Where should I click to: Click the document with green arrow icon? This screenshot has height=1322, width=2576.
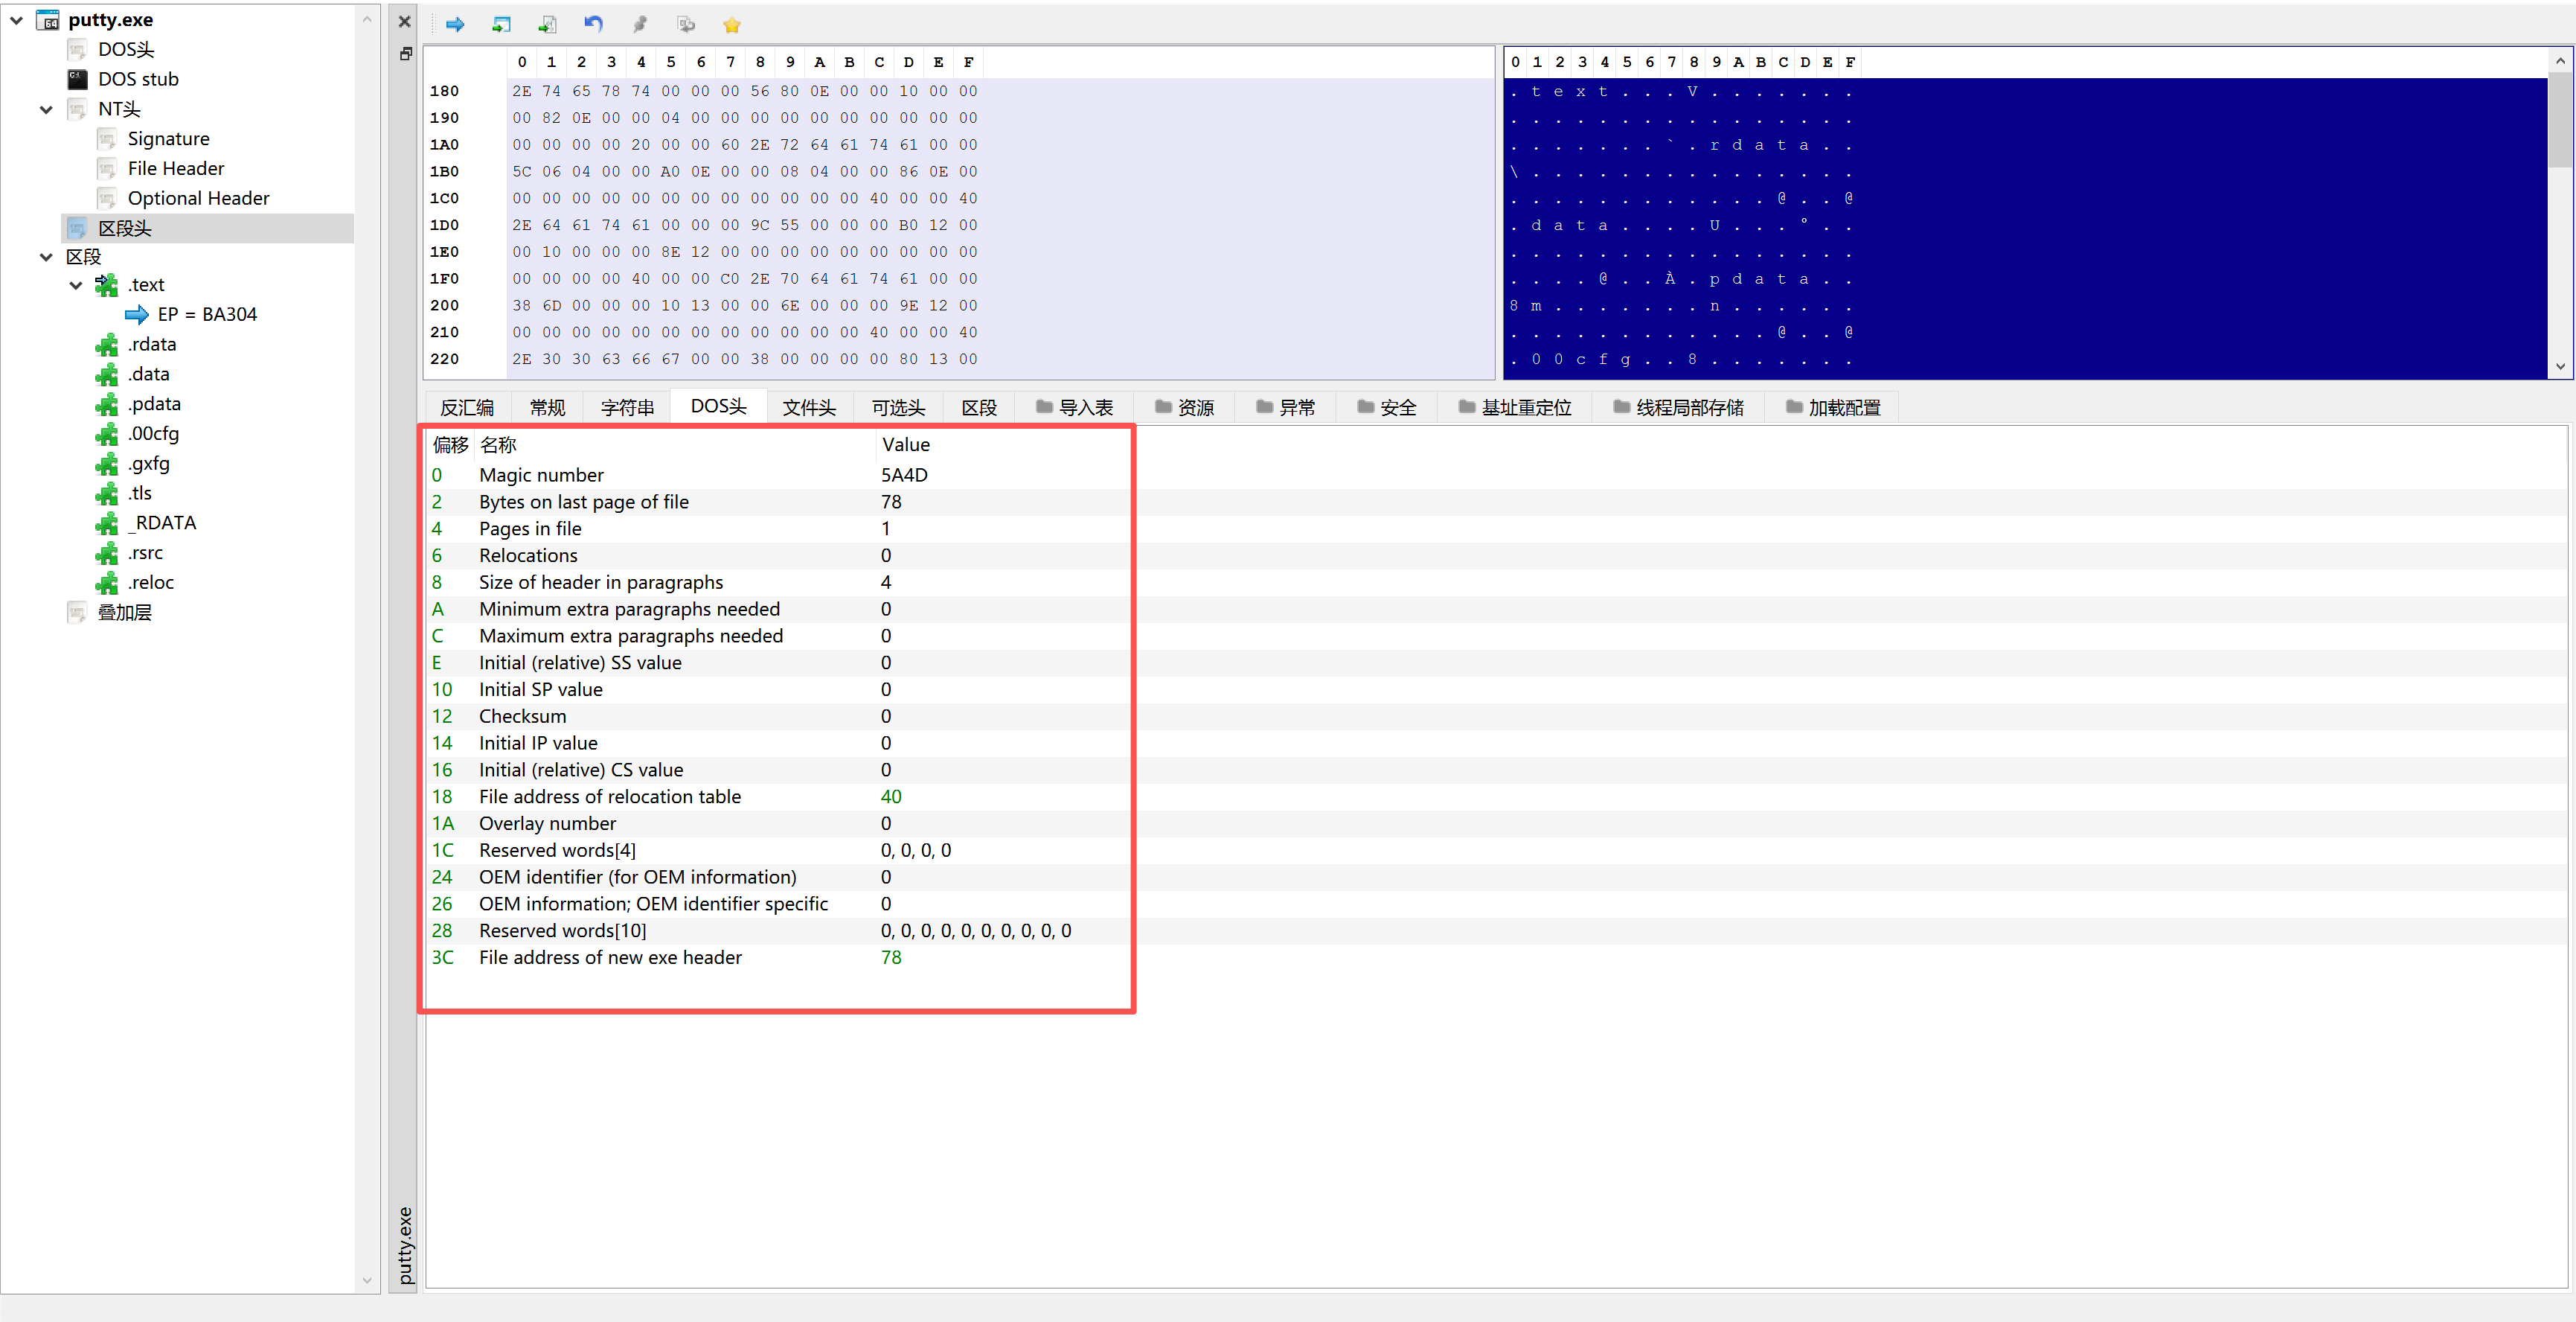[x=548, y=25]
